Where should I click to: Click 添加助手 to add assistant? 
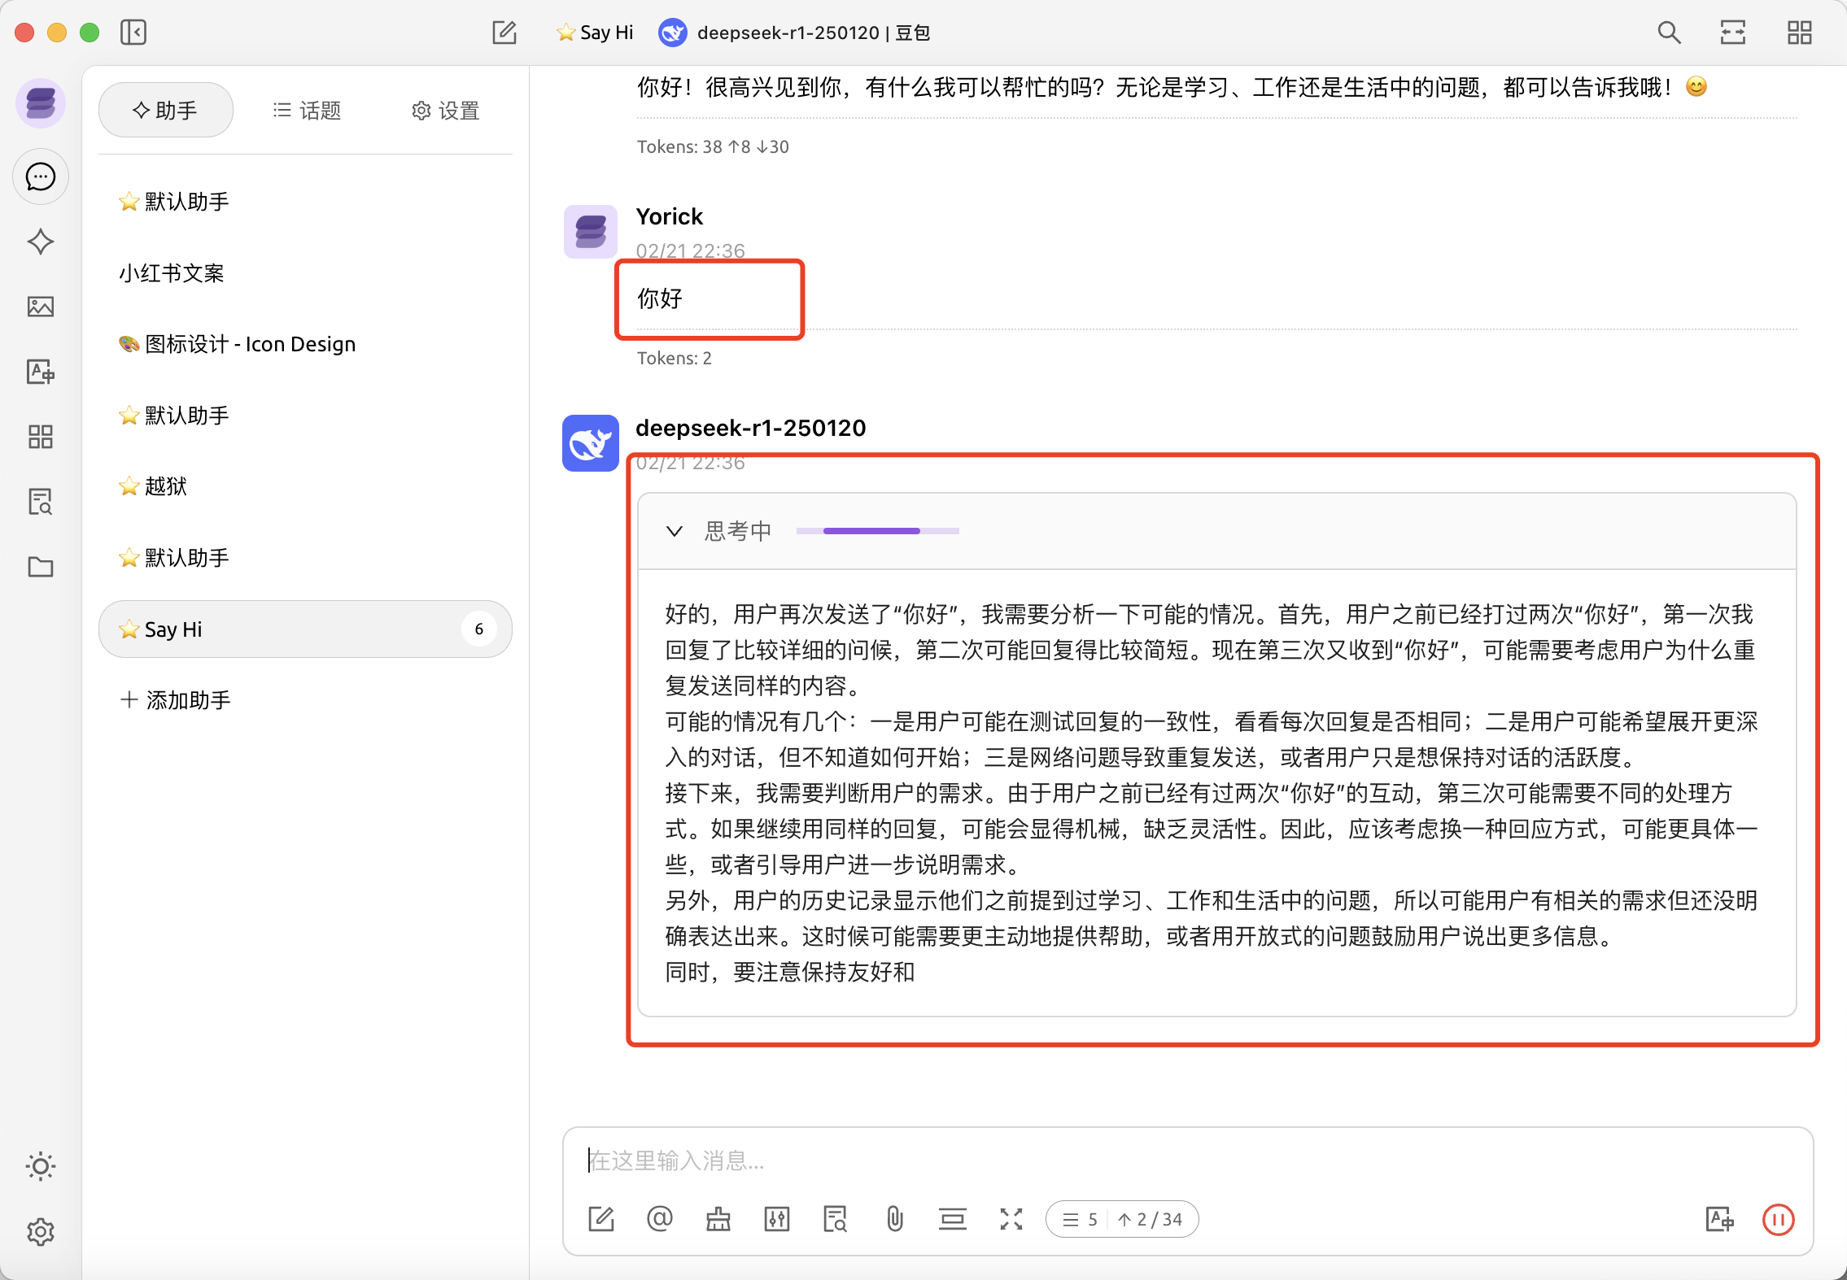click(x=176, y=699)
